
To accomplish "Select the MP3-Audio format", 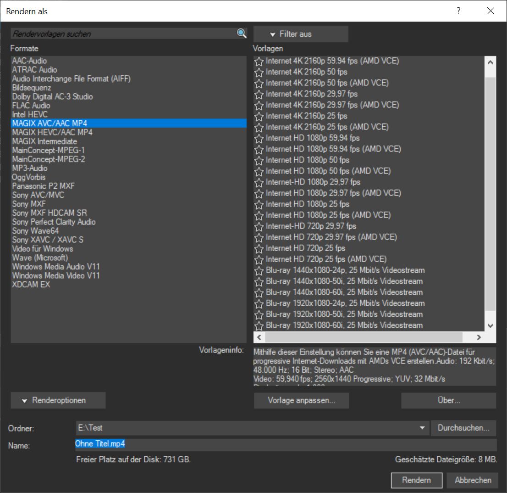I will point(129,168).
